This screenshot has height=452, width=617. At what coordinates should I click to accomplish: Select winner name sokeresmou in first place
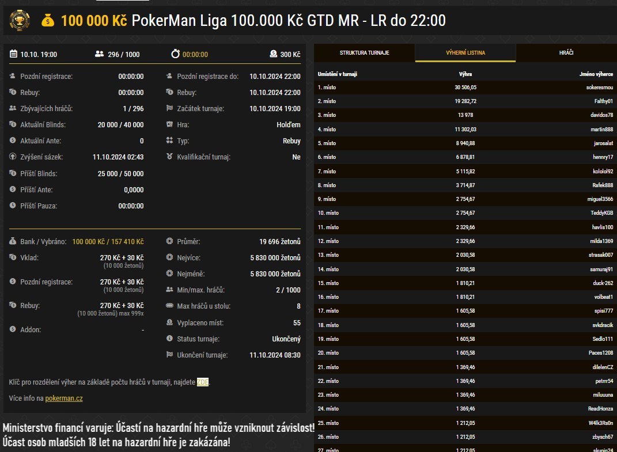tap(599, 88)
